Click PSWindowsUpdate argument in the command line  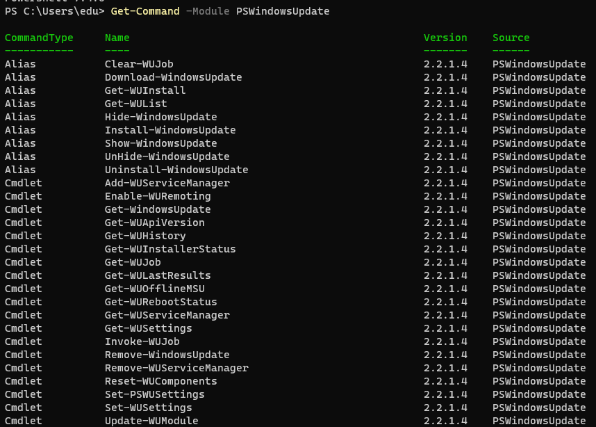(x=283, y=11)
